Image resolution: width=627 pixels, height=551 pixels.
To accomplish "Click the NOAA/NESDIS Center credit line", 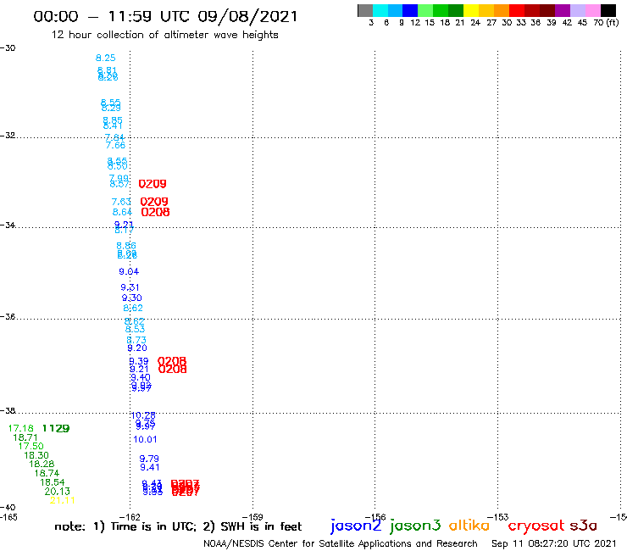I will click(341, 543).
